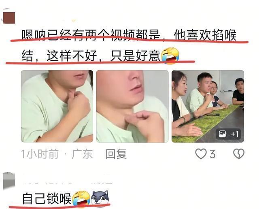Expand remaining images via +1 overlay
This screenshot has height=209, width=259.
coord(228,134)
